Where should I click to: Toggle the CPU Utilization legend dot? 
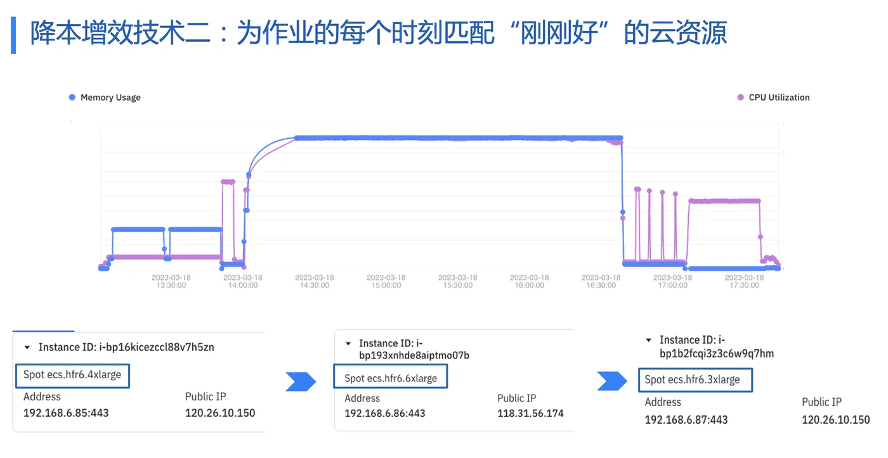(740, 98)
